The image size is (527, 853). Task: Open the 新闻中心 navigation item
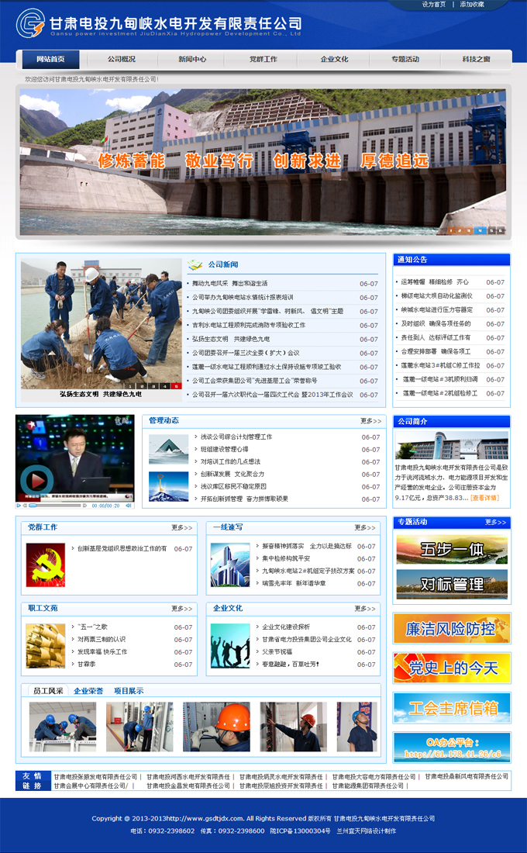(192, 59)
